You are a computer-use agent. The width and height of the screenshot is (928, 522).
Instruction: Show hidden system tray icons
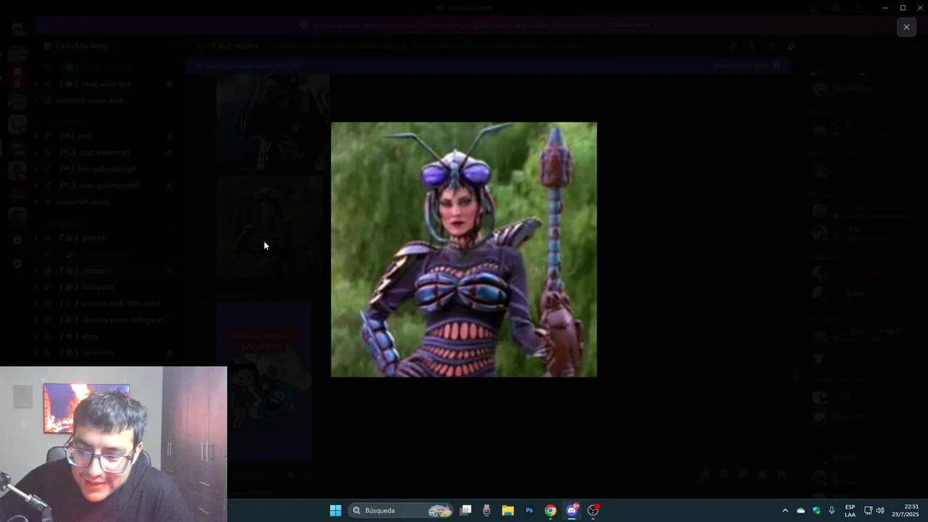pyautogui.click(x=784, y=510)
